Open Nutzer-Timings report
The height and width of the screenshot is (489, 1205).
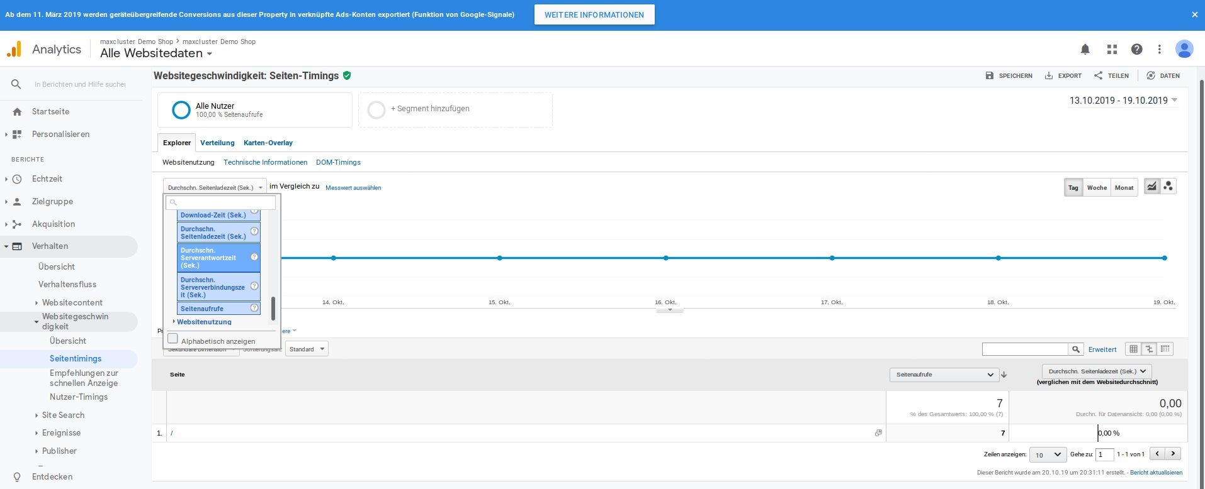79,397
